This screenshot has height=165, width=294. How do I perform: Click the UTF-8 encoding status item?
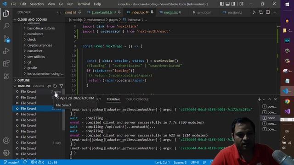click(x=195, y=162)
